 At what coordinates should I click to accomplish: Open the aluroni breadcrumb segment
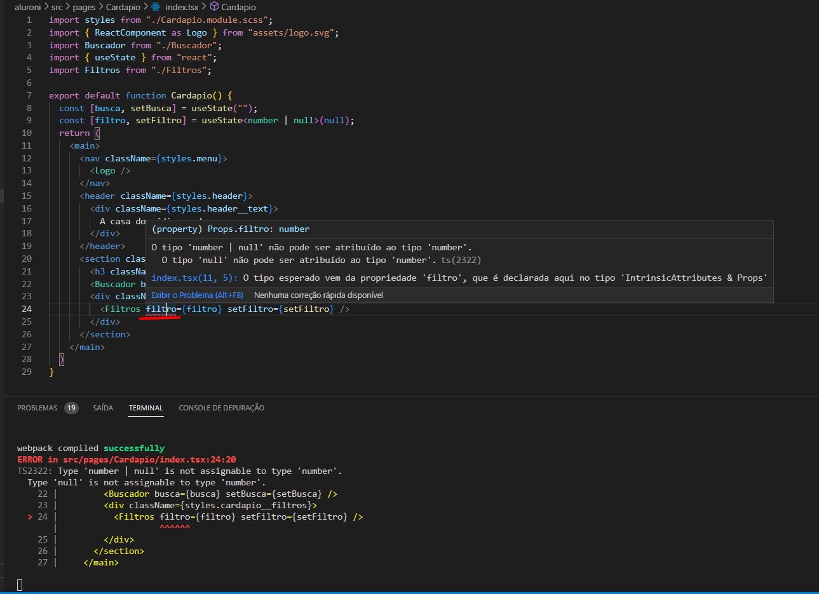(x=27, y=7)
